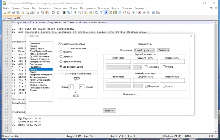Click the Print toolbar icon
This screenshot has height=140, width=220.
(x=32, y=12)
